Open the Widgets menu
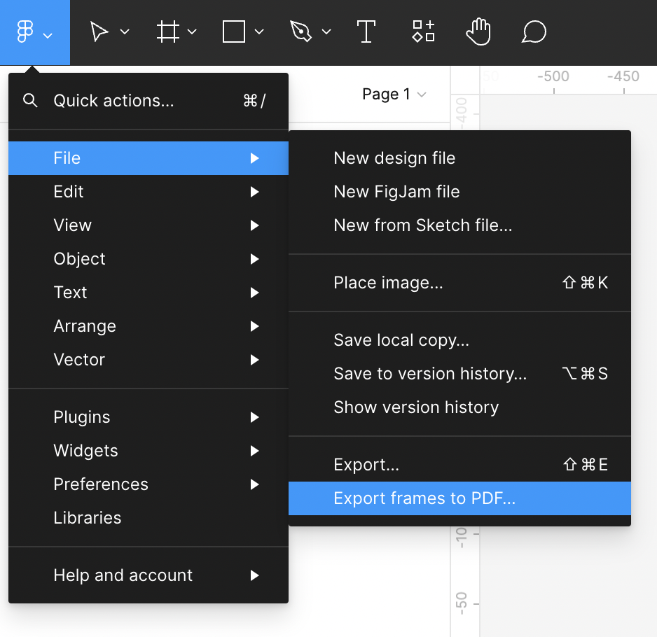Viewport: 657px width, 637px height. (148, 451)
